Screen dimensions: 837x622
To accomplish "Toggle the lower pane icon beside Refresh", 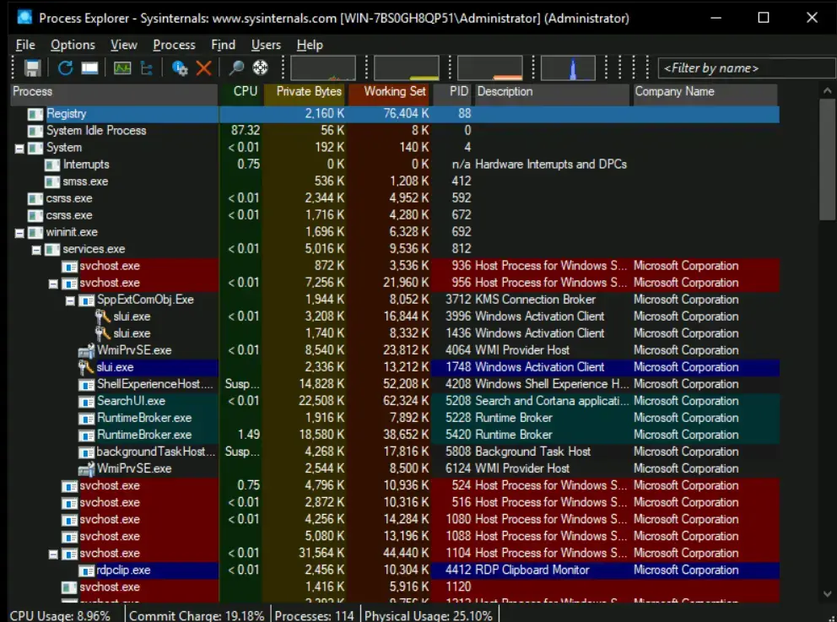I will click(x=89, y=68).
